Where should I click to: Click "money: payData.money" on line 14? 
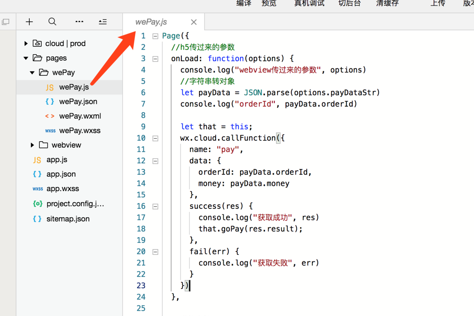coord(244,184)
